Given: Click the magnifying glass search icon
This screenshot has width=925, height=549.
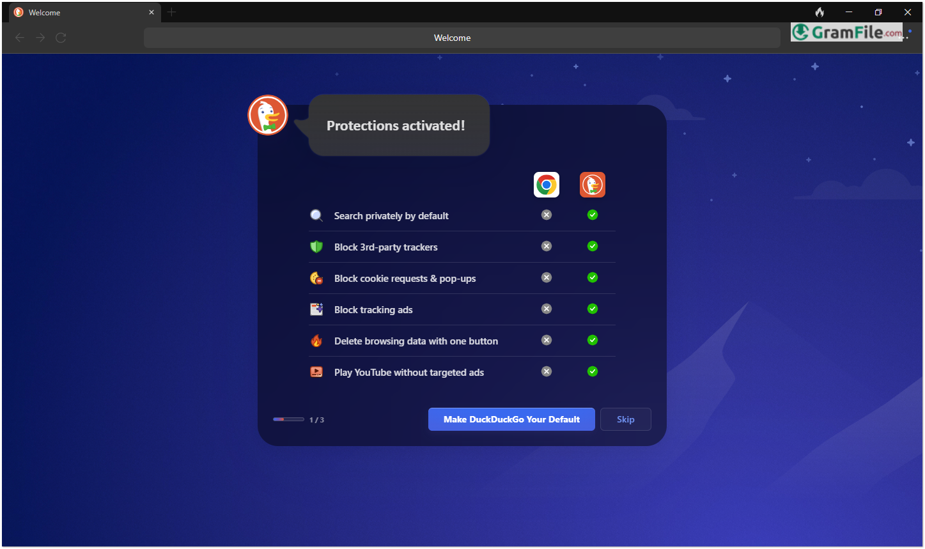Looking at the screenshot, I should pos(316,215).
